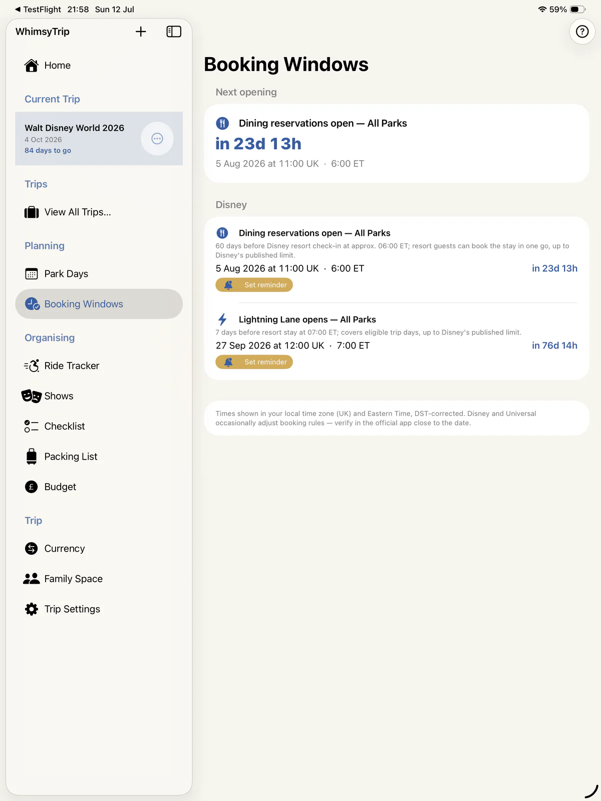Open the Currency page
Image resolution: width=601 pixels, height=801 pixels.
click(x=99, y=549)
